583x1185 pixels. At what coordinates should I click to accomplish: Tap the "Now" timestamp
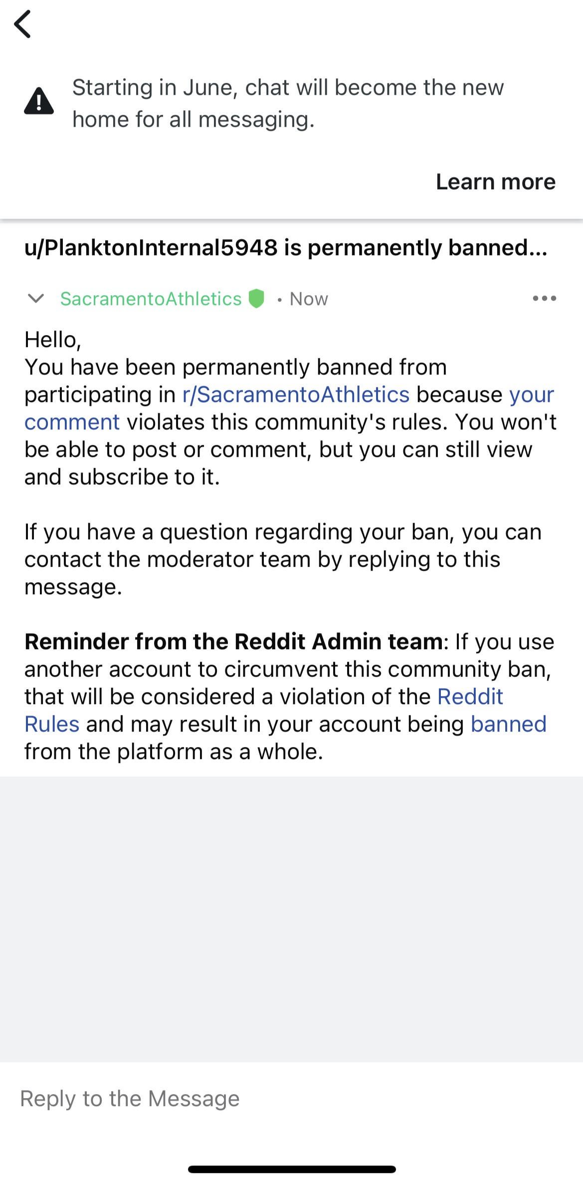[x=309, y=299]
